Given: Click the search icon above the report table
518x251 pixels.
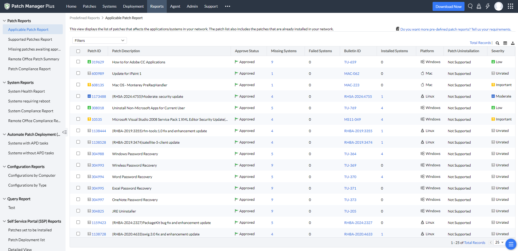Looking at the screenshot, I should (497, 43).
